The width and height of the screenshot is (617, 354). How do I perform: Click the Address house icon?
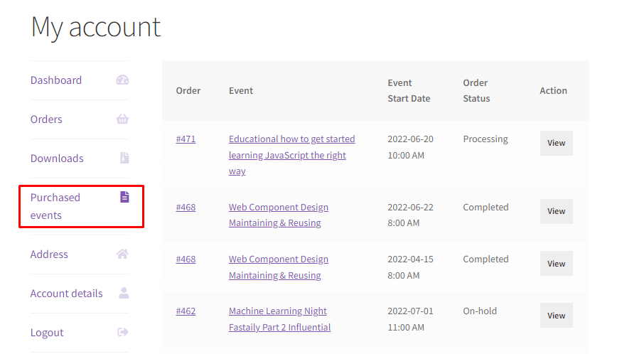coord(122,254)
